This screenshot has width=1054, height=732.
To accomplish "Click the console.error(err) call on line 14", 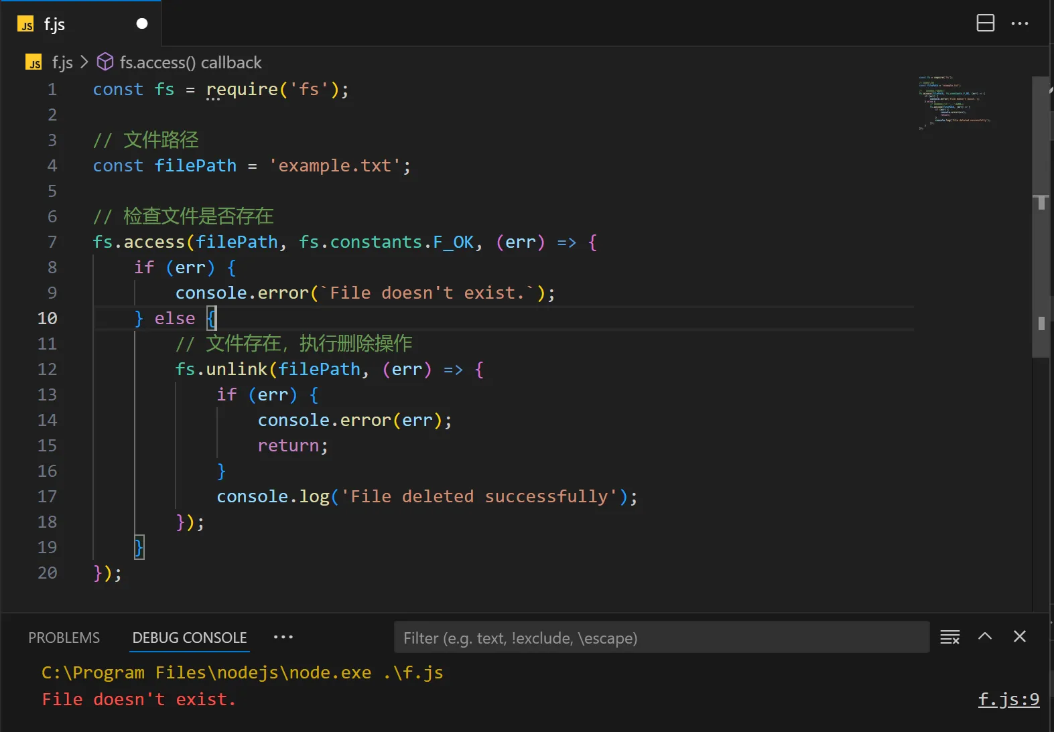I will tap(350, 420).
